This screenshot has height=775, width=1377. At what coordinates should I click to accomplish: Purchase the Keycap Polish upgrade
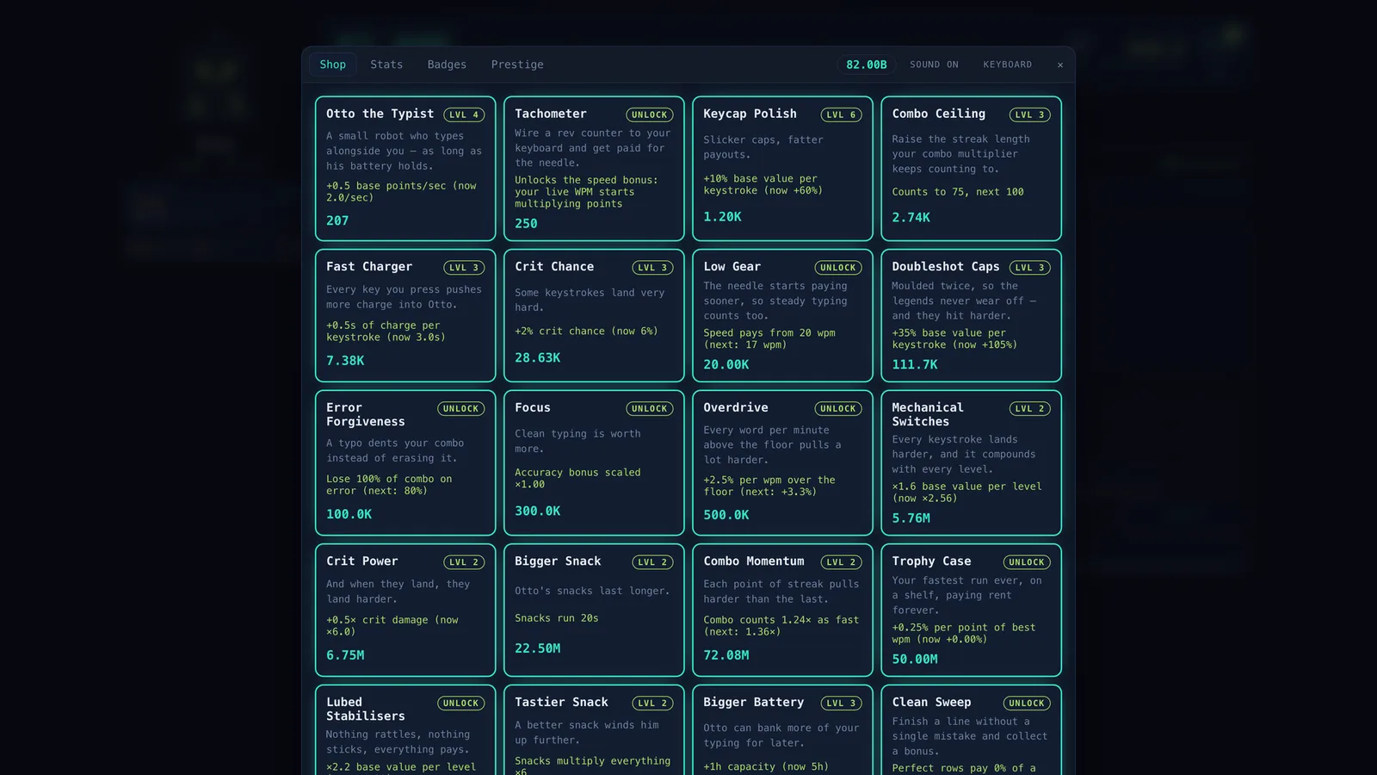(x=782, y=168)
